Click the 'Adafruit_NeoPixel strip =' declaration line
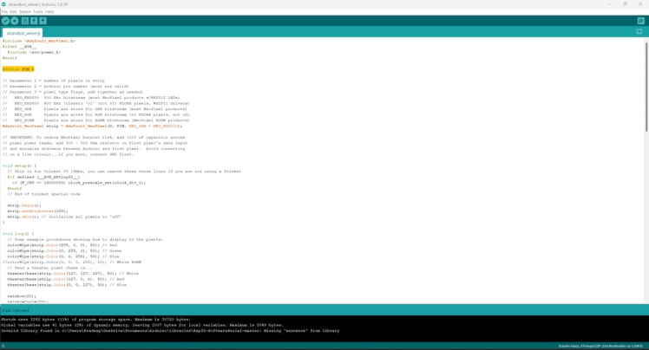Image resolution: width=649 pixels, height=350 pixels. (x=92, y=126)
